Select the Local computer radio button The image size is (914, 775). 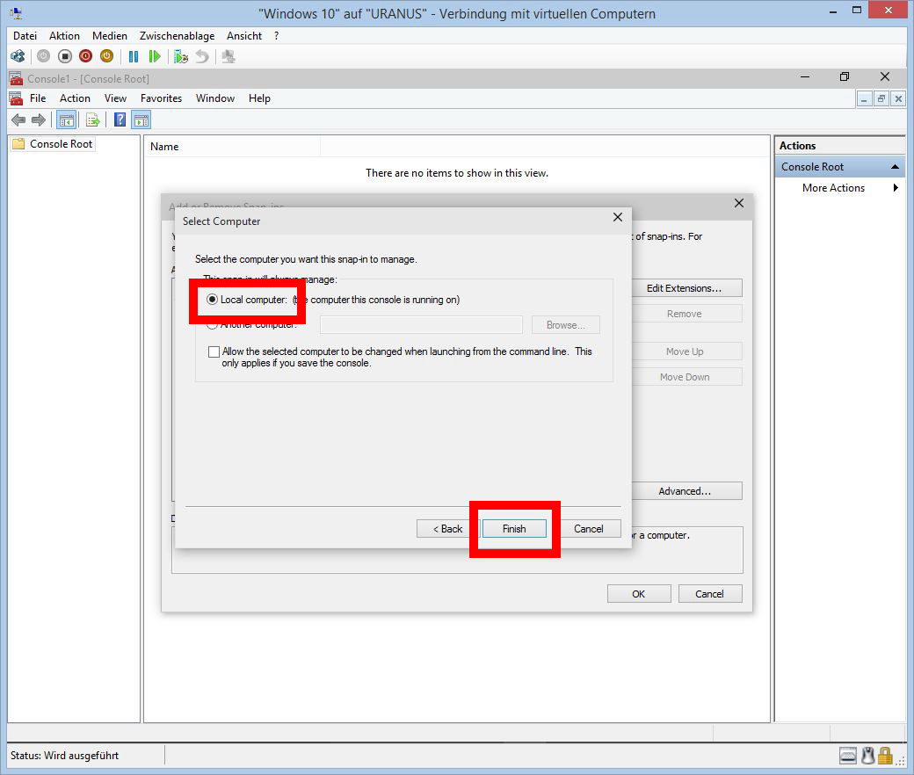(x=212, y=300)
